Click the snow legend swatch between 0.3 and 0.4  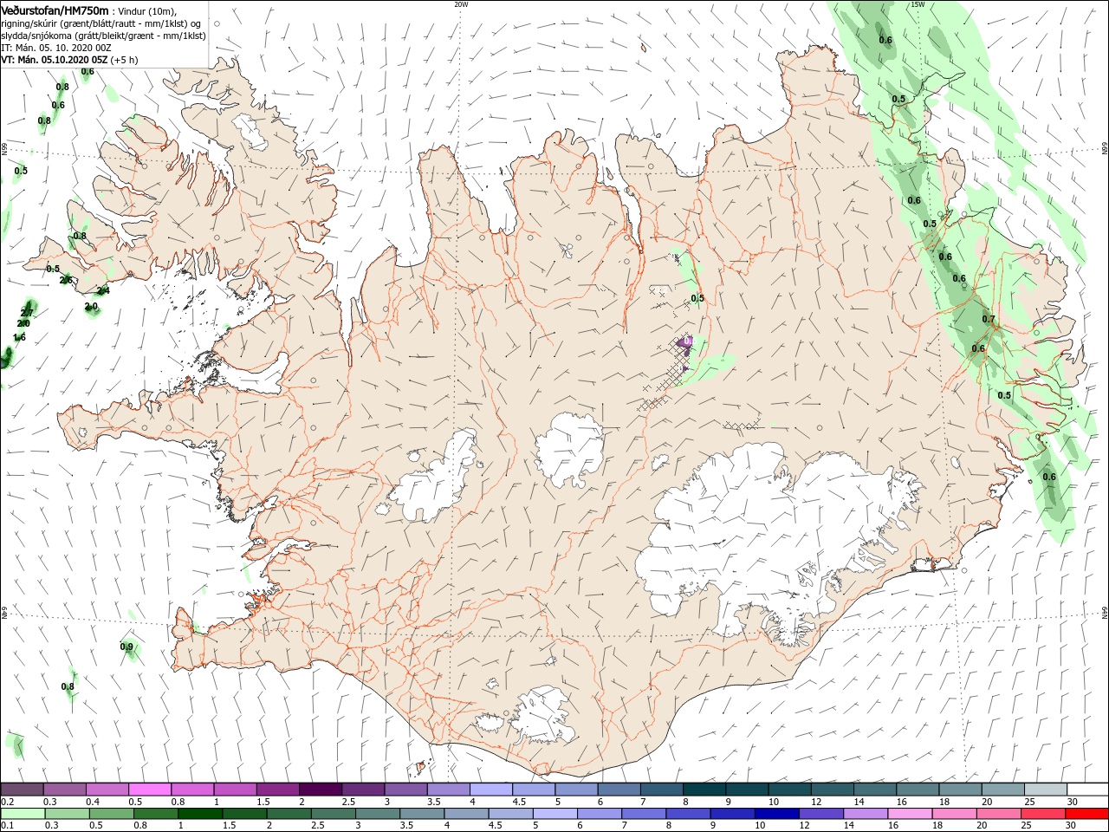tap(65, 789)
